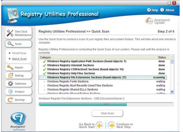Open the One-Click Maintenance section
183x132 pixels.
[19, 33]
